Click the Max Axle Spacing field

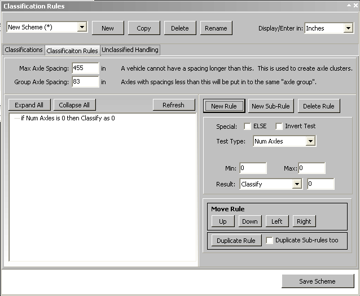tap(85, 68)
